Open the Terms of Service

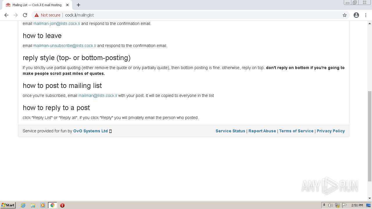pos(296,131)
